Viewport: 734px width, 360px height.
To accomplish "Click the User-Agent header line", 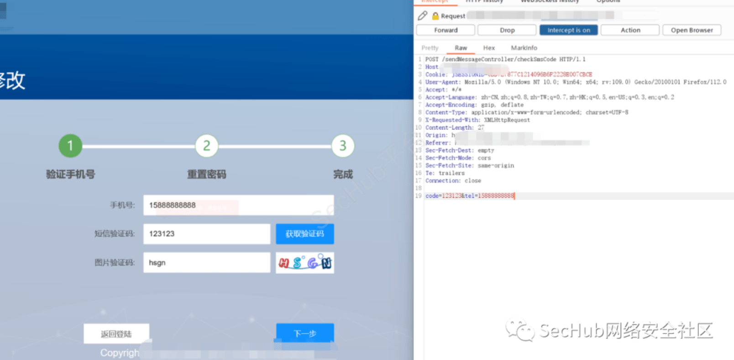I will click(x=576, y=82).
